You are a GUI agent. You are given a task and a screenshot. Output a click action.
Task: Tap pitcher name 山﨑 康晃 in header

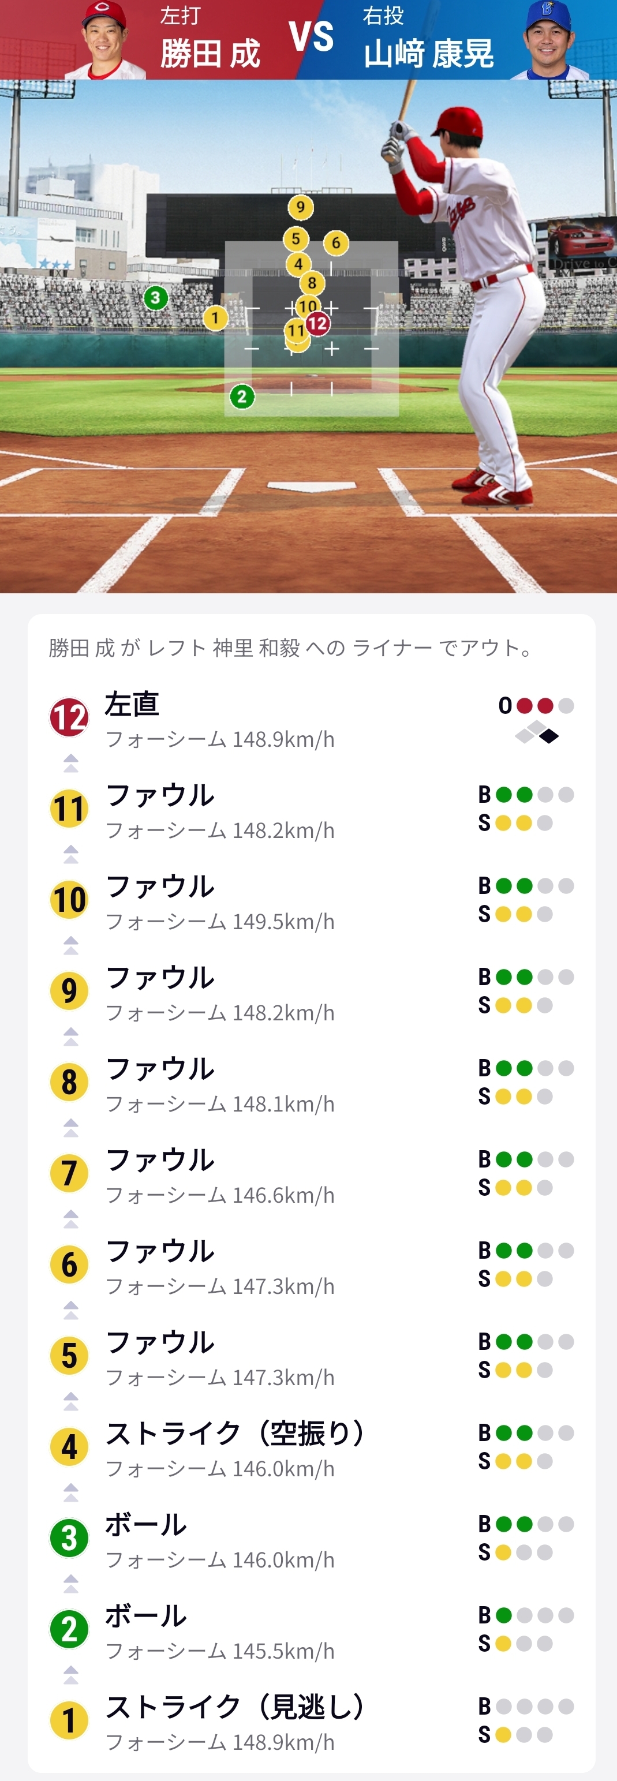(429, 54)
